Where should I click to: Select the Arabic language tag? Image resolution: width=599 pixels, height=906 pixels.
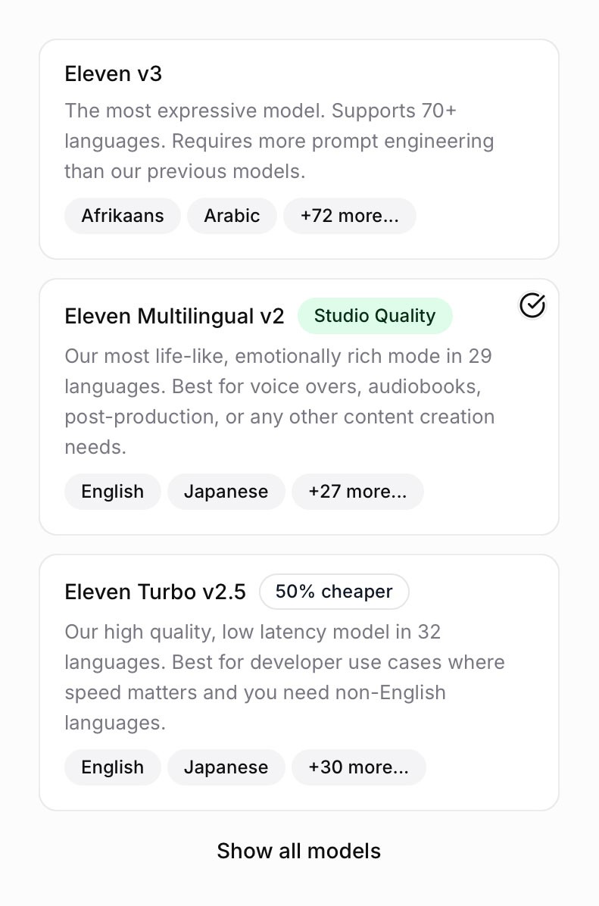[x=232, y=216]
